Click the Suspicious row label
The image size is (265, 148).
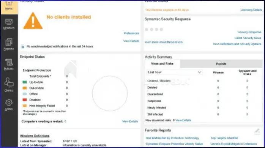[x=154, y=101]
